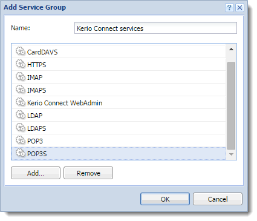Click the gear icon beside CardDAVS

[21, 51]
